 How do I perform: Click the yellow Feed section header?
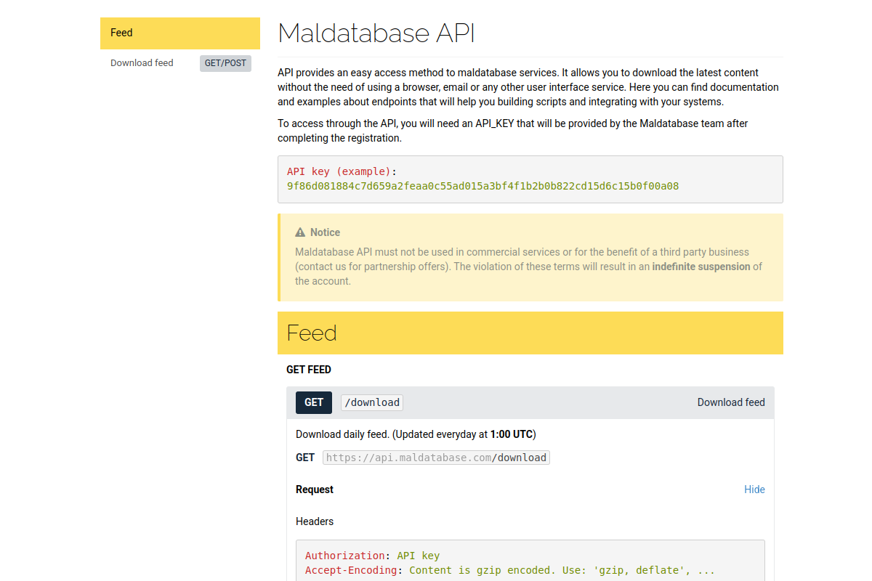(530, 333)
